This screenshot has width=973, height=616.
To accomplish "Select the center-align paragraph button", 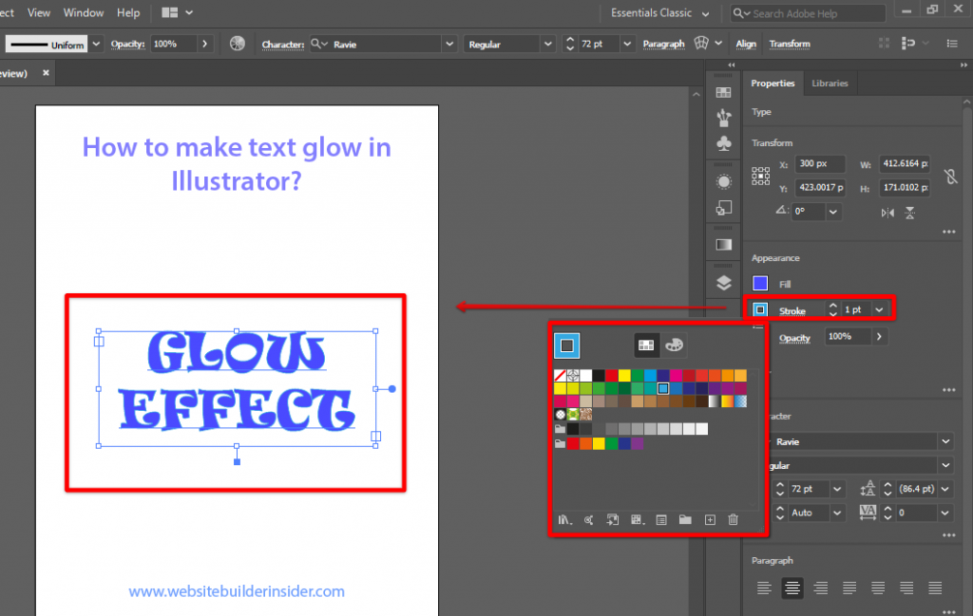I will click(792, 588).
